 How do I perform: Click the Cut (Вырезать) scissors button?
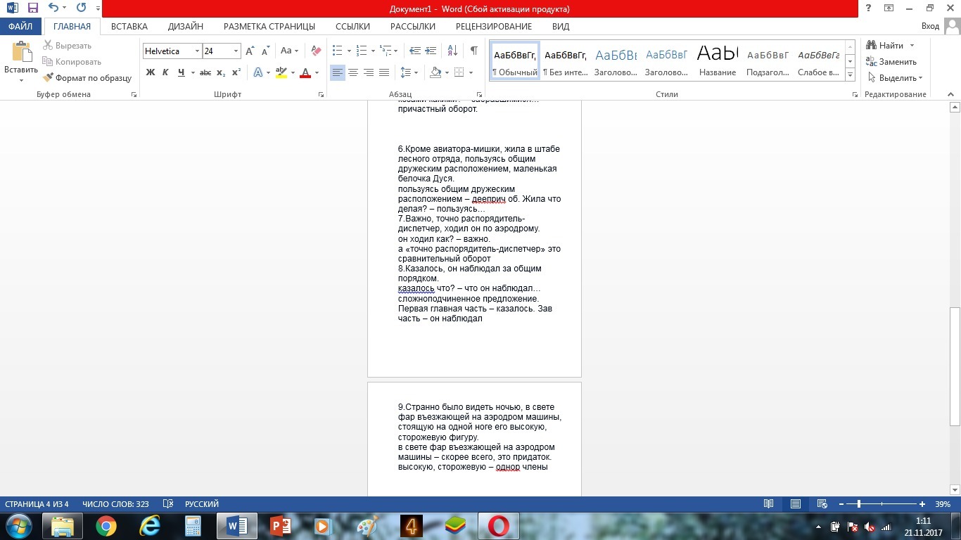[x=67, y=46]
